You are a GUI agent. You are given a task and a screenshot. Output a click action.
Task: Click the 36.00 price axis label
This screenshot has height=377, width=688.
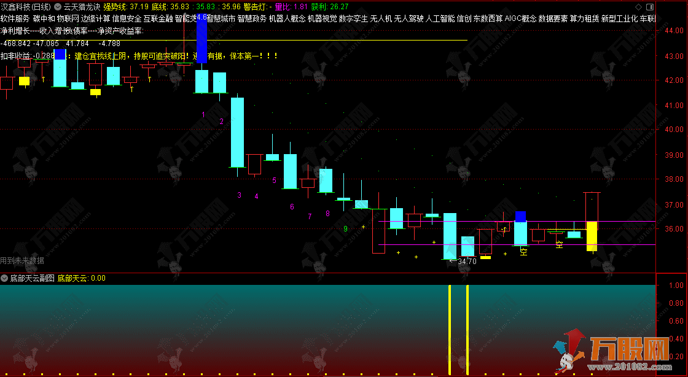coord(674,229)
